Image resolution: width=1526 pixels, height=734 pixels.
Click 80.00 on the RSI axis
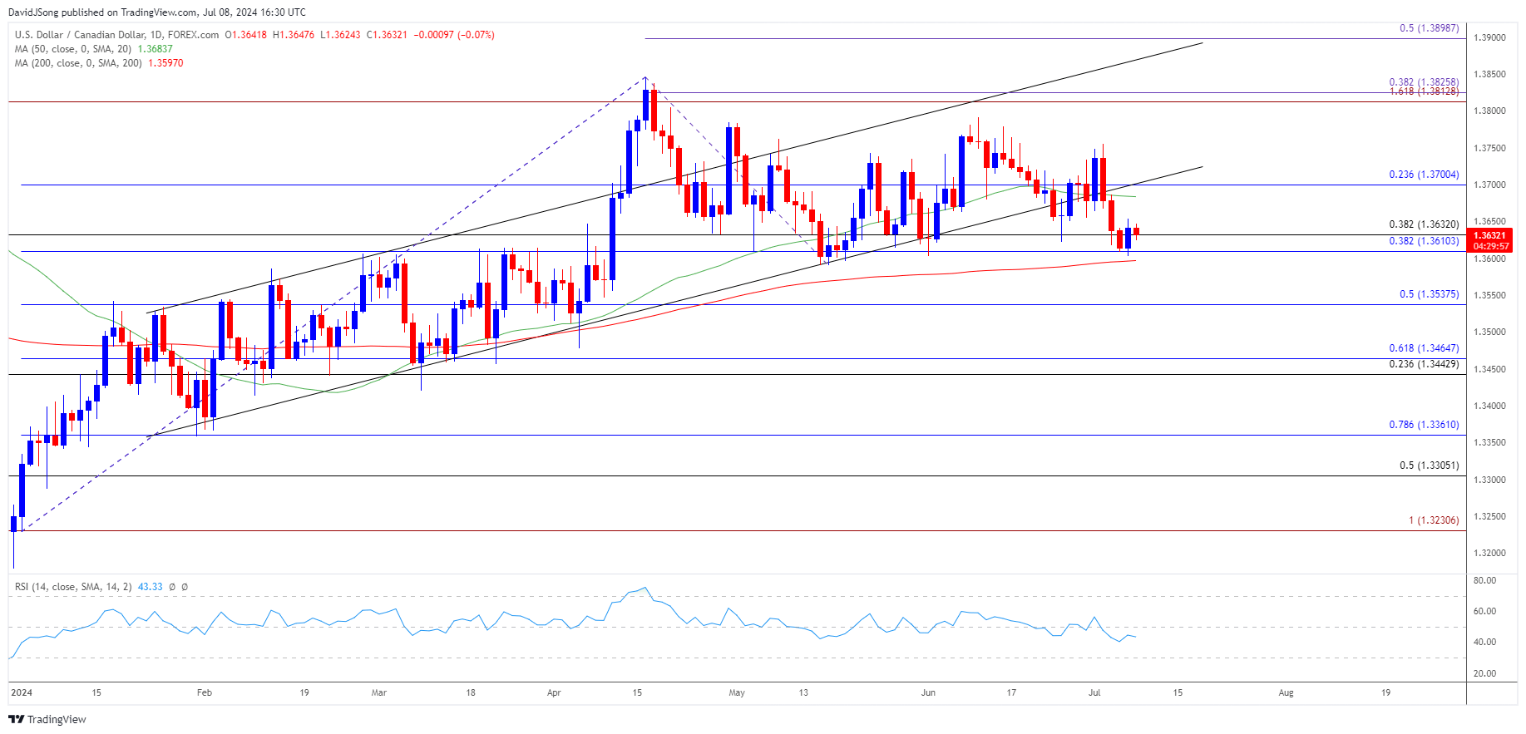pyautogui.click(x=1484, y=581)
